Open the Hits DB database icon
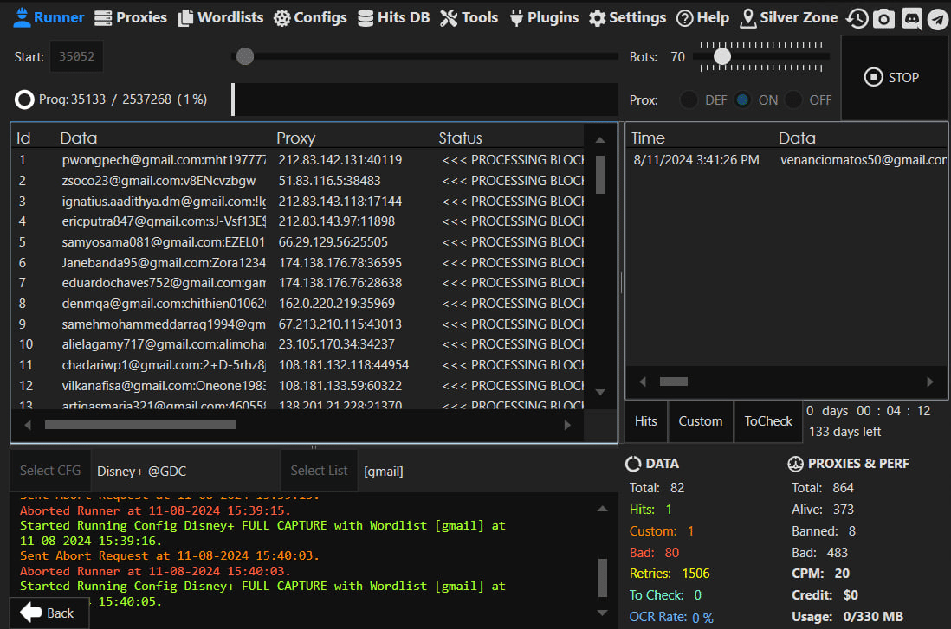 click(366, 18)
